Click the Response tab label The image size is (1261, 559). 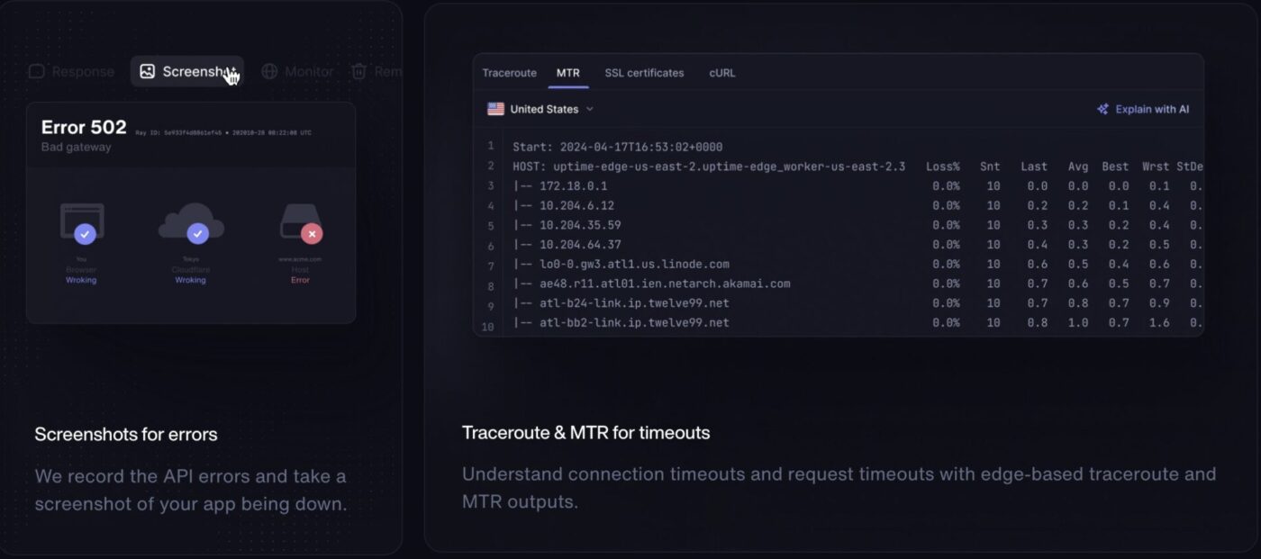pyautogui.click(x=83, y=72)
